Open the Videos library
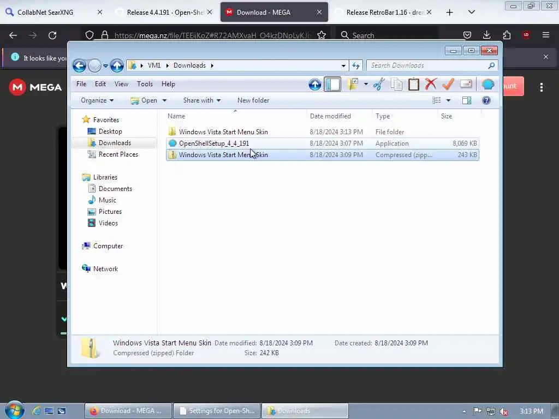The height and width of the screenshot is (419, 559). 108,223
